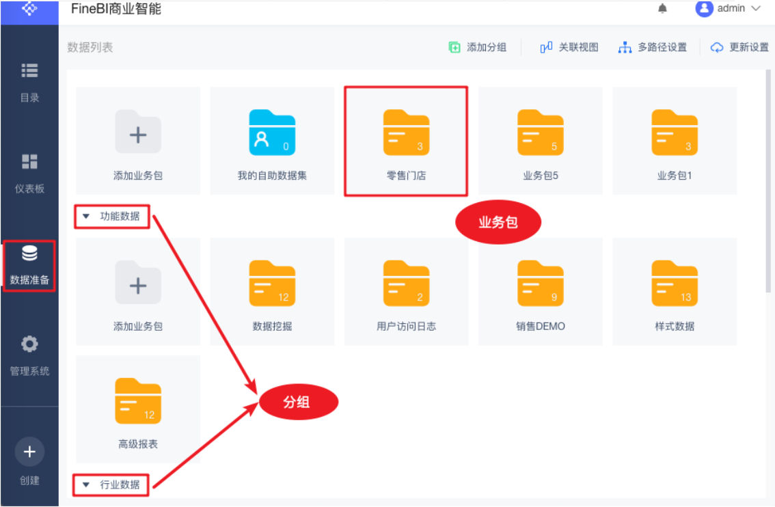Click the 创建 plus button
Image resolution: width=775 pixels, height=507 pixels.
tap(29, 452)
